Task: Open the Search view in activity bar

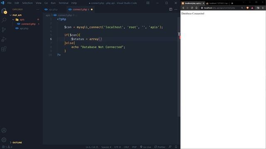Action: tap(4, 20)
